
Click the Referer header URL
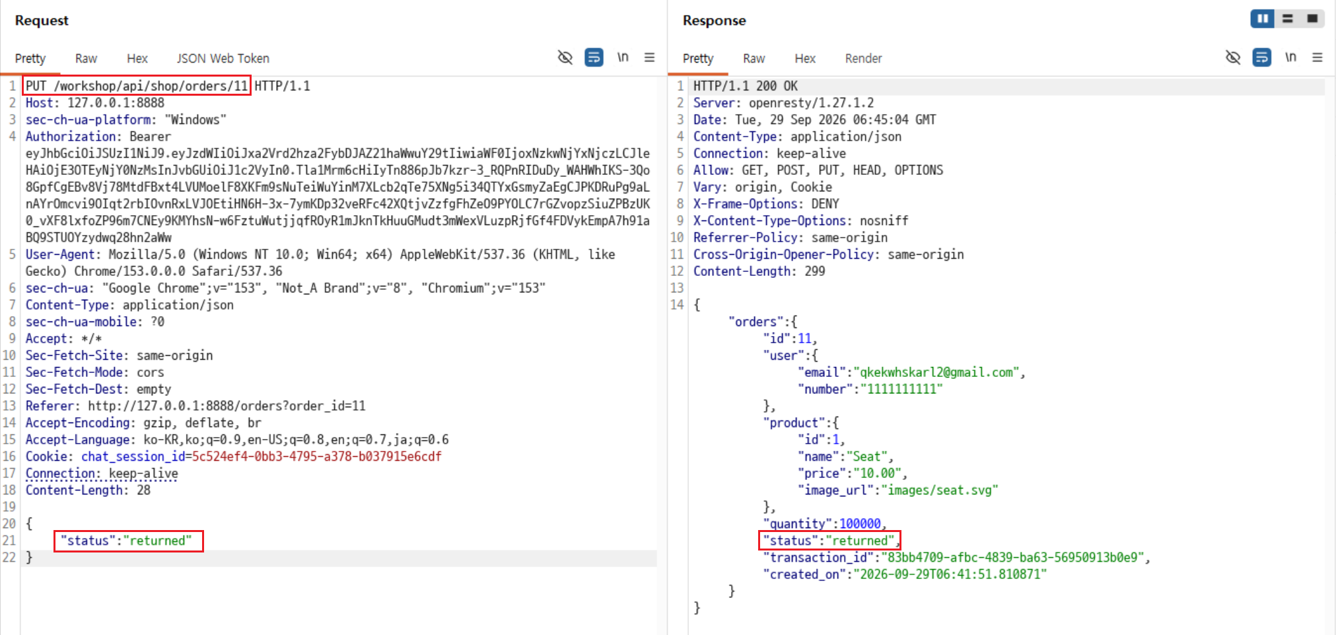pos(227,406)
